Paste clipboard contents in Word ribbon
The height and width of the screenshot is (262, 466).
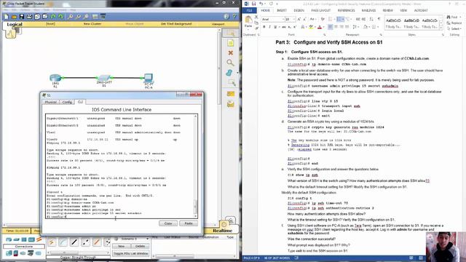click(248, 23)
